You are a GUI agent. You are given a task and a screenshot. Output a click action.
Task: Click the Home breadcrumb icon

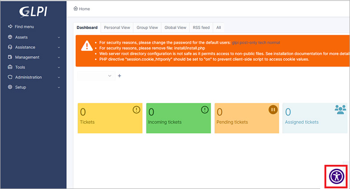[75, 8]
